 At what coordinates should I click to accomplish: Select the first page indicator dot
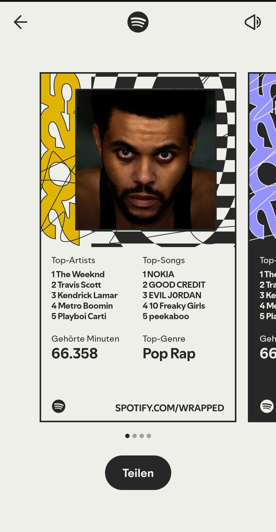tap(127, 436)
